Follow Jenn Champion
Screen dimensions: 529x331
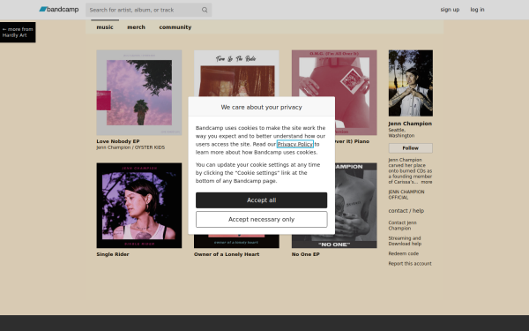coord(411,148)
